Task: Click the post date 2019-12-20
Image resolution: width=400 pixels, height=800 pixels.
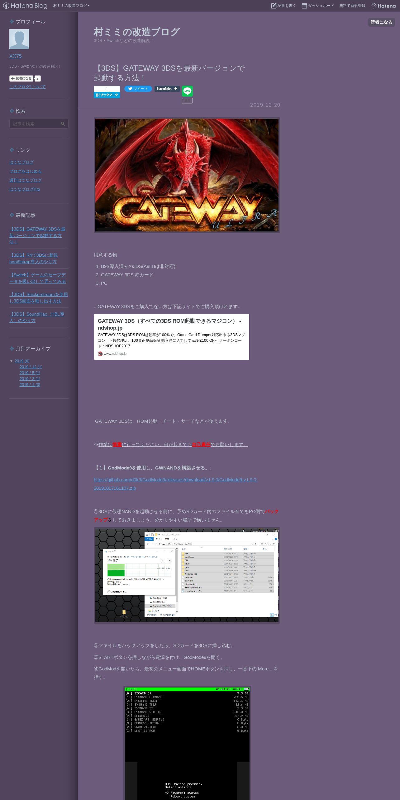Action: click(265, 105)
